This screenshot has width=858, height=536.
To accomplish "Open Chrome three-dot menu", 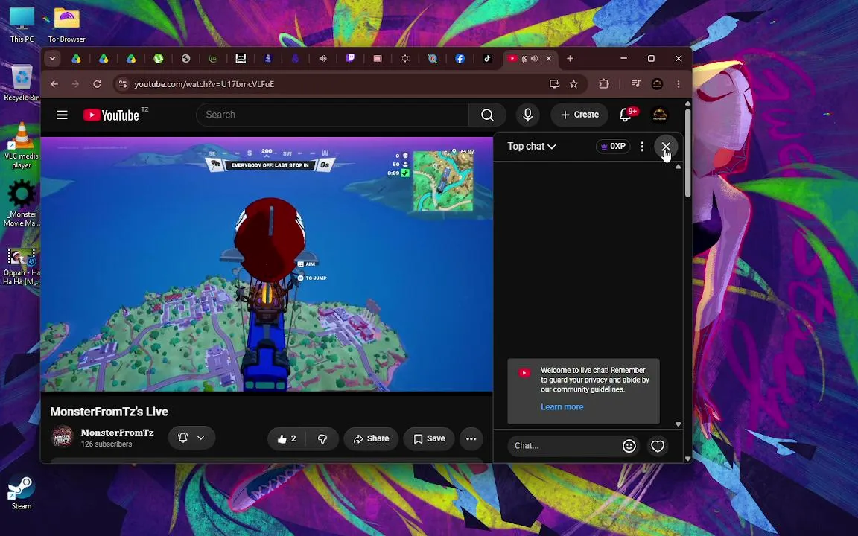I will (x=679, y=84).
